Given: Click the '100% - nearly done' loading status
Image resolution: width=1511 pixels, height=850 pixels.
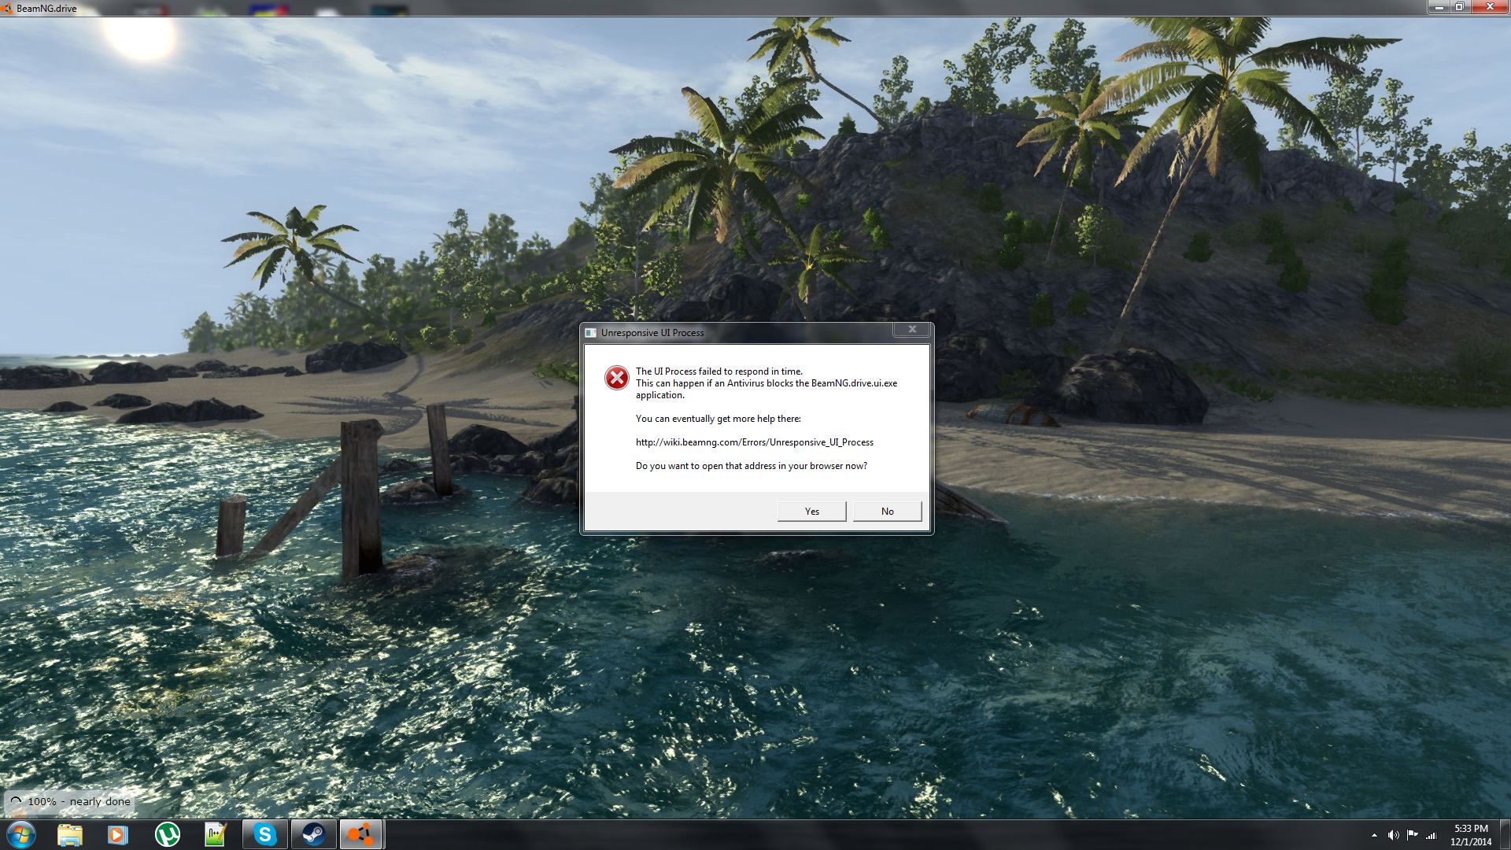Looking at the screenshot, I should pyautogui.click(x=69, y=802).
